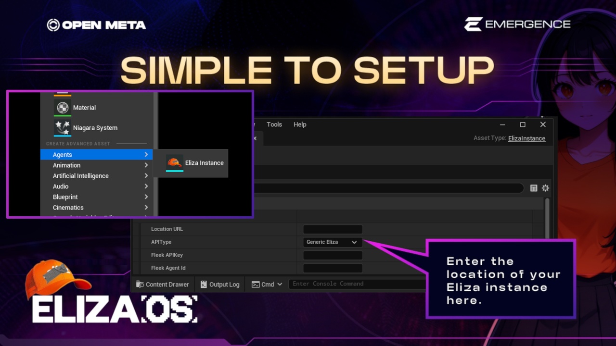Screen dimensions: 616x346
Task: Expand the Blueprint arrow chevron
Action: click(146, 197)
